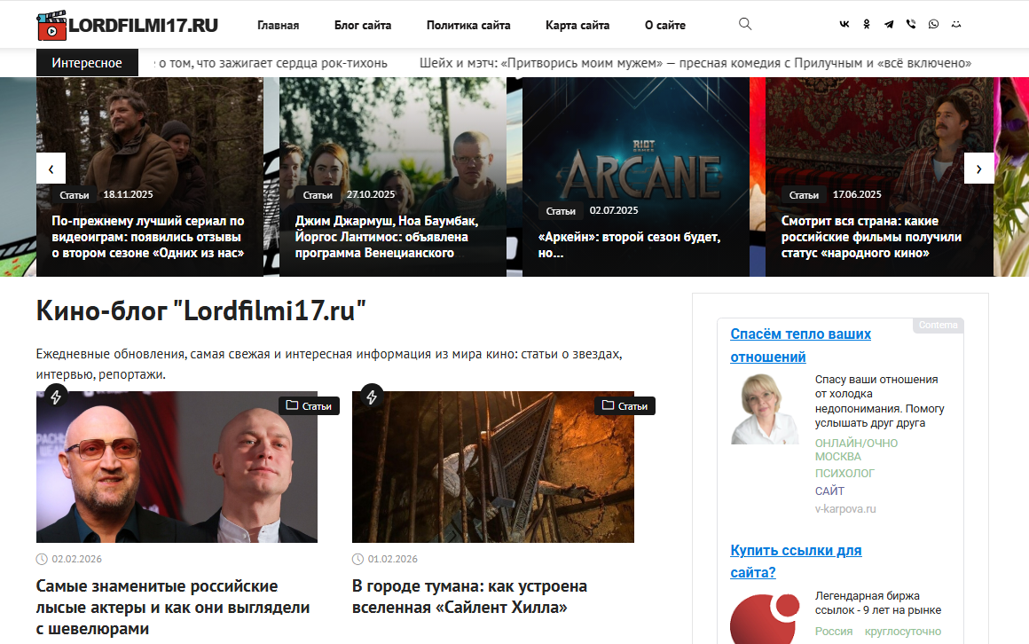Open slide about Венецианского festival program
Image resolution: width=1029 pixels, height=644 pixels.
(x=387, y=237)
